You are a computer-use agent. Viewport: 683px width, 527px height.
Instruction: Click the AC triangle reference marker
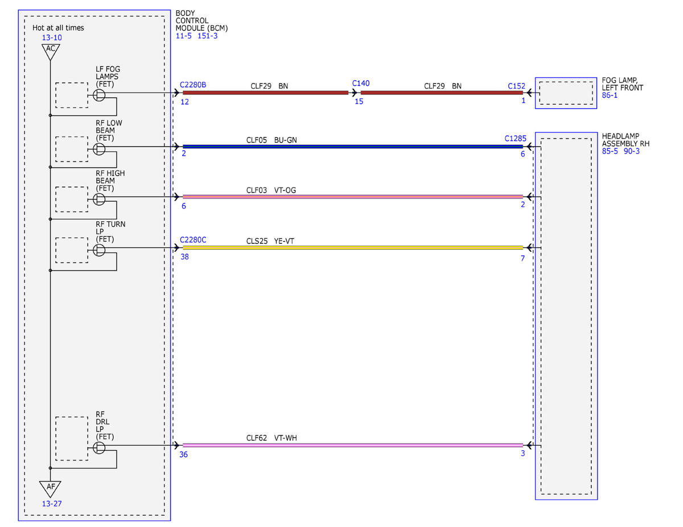click(51, 50)
